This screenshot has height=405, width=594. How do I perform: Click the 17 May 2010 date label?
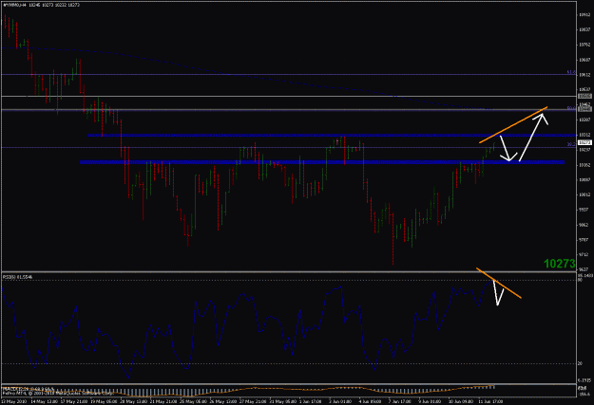click(14, 401)
